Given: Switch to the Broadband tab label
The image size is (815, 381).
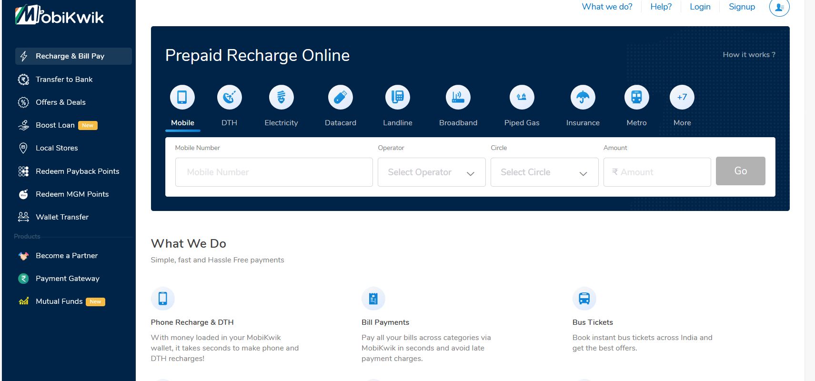Looking at the screenshot, I should pos(458,123).
